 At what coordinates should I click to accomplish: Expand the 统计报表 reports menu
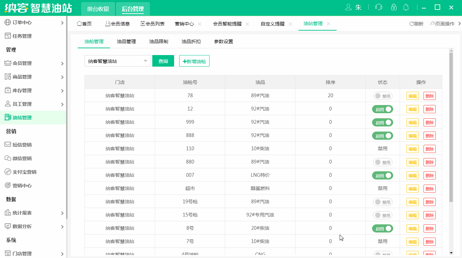point(20,212)
